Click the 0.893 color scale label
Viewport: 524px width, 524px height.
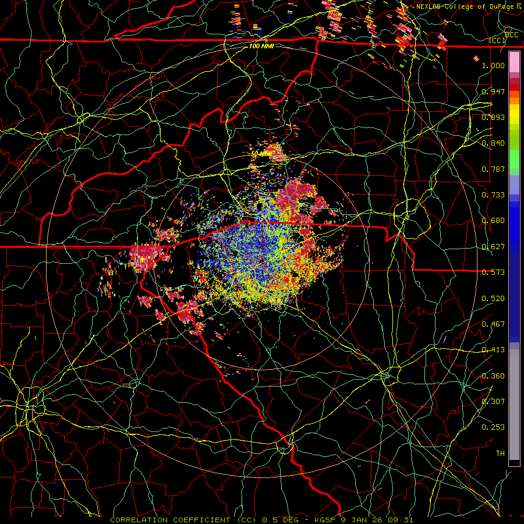pos(493,117)
